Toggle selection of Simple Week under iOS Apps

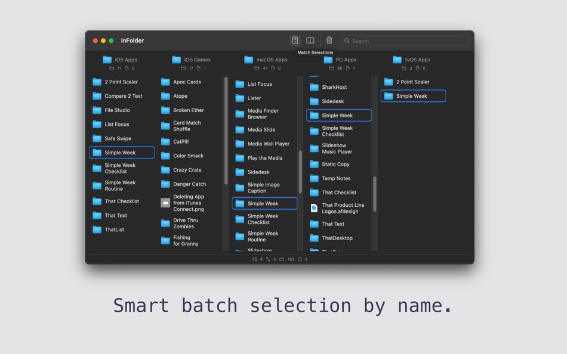121,152
